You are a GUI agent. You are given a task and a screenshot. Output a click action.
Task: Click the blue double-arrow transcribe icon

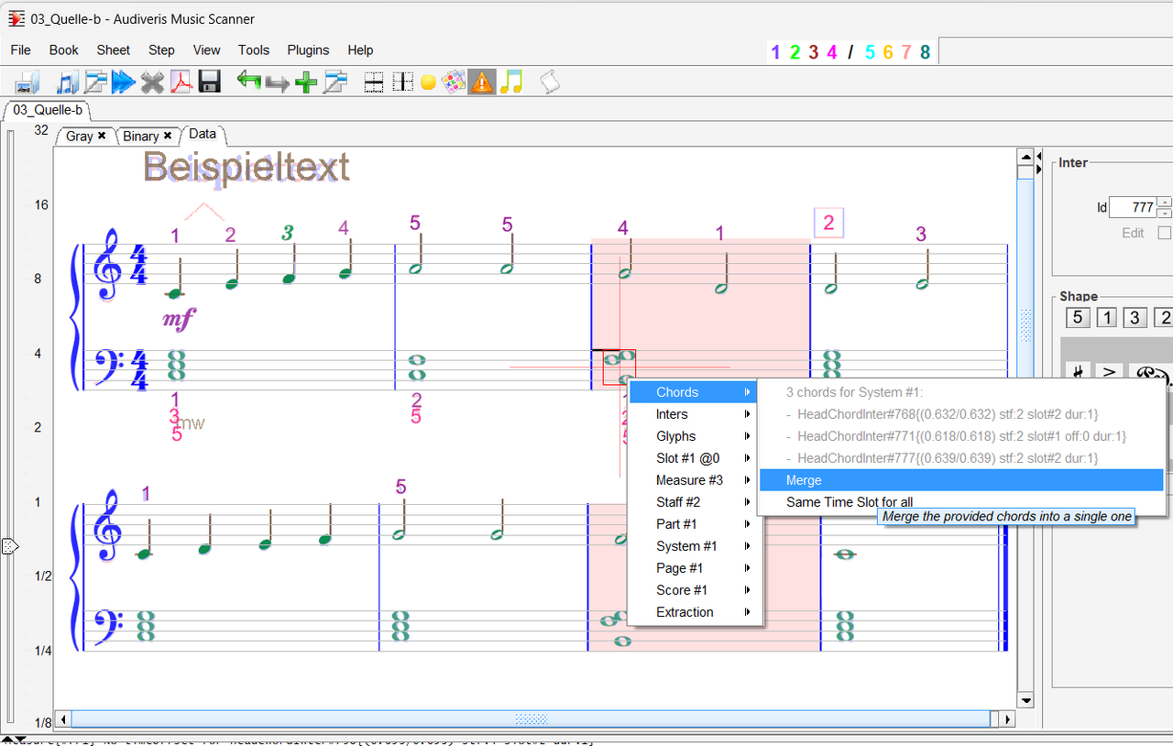[123, 82]
